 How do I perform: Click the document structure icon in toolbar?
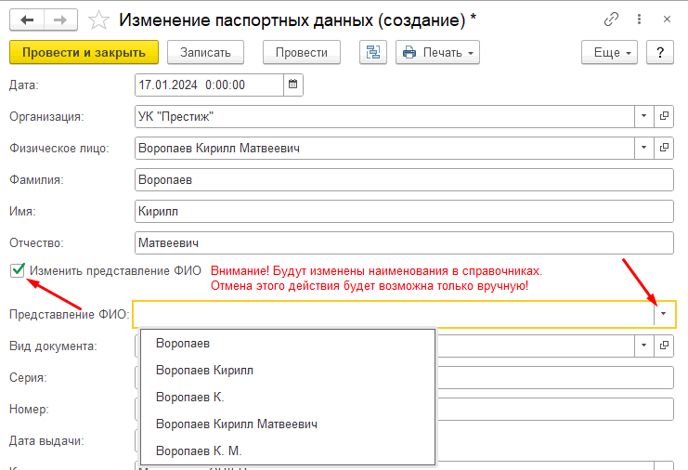coord(373,53)
